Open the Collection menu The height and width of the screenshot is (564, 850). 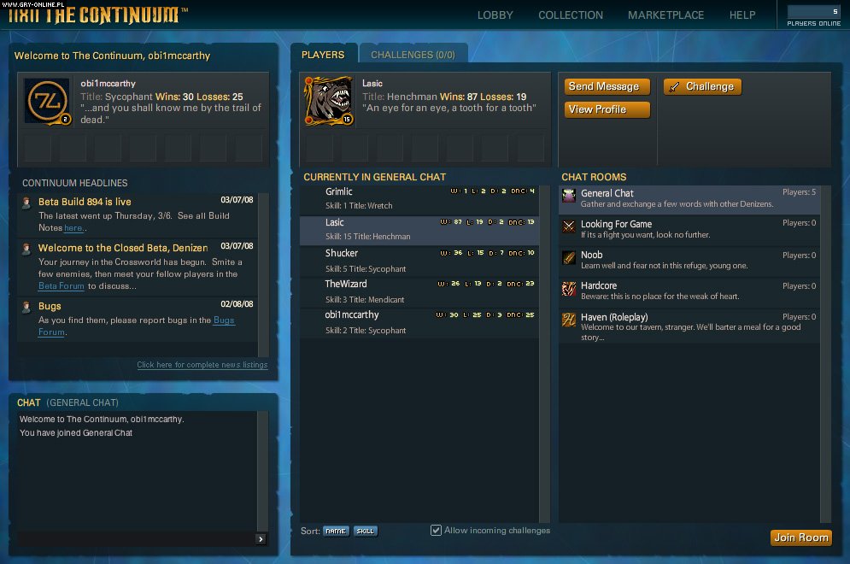570,15
